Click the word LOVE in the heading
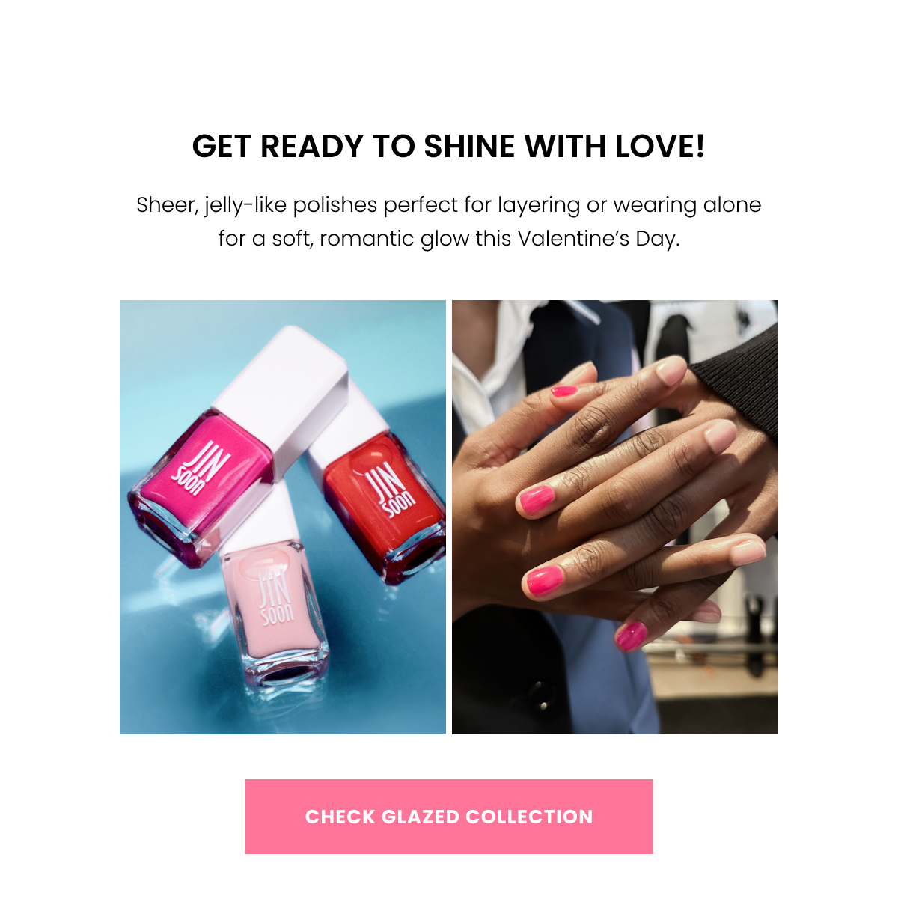Screen dimensions: 898x914 point(660,147)
